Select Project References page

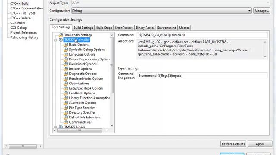24,33
